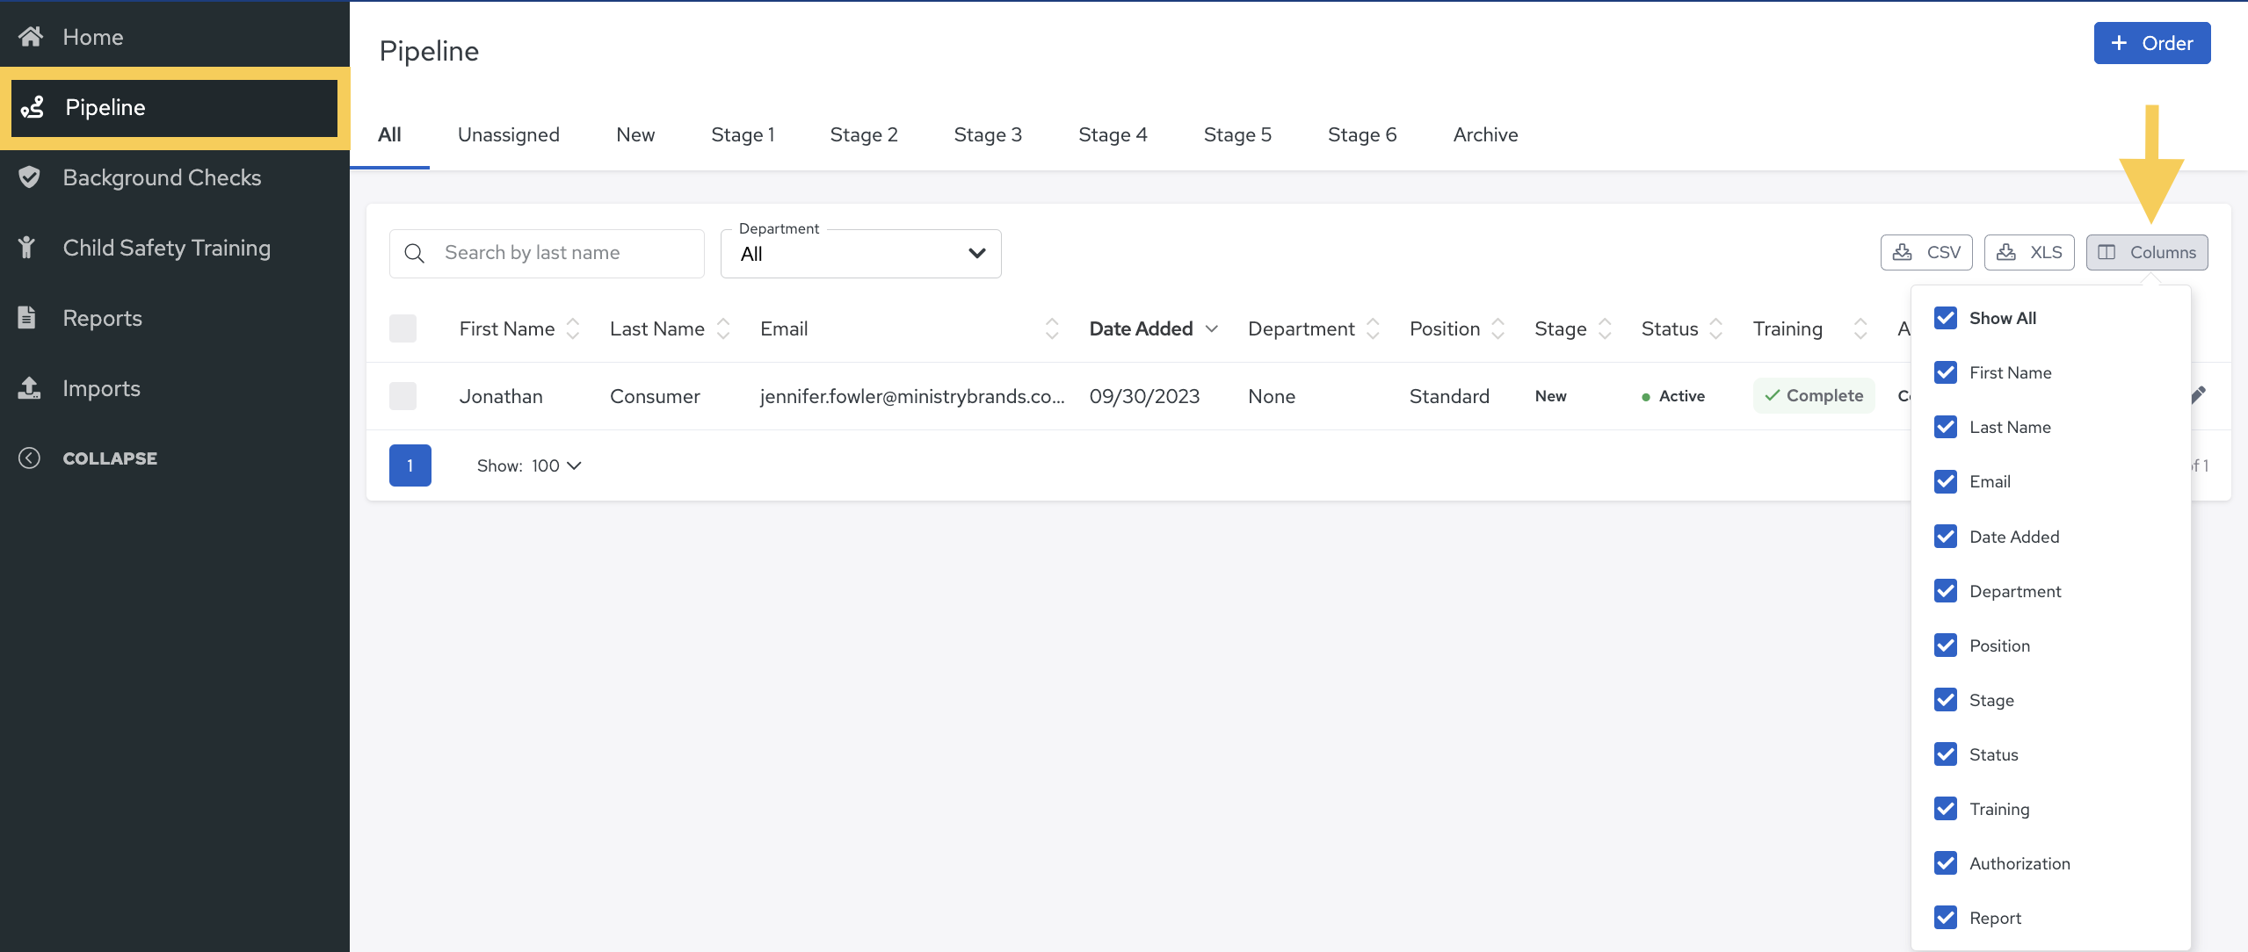Uncheck the Stage column checkbox
Image resolution: width=2248 pixels, height=952 pixels.
(1946, 699)
